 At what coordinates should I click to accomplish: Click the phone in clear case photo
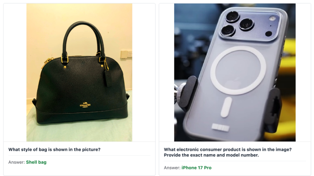235,72
